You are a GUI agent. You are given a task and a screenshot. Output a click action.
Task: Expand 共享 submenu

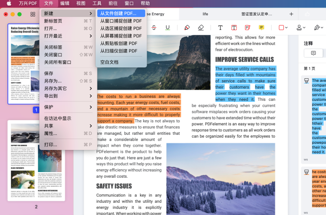pos(68,126)
